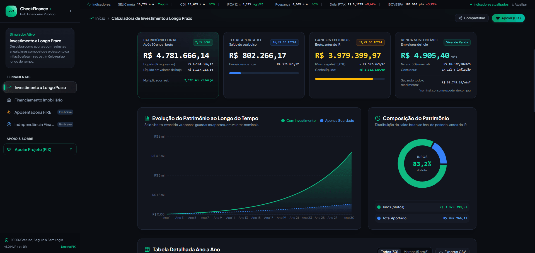Viewport: 535px width, 253px height.
Task: Toggle the Apenas Guardado legend series
Action: 337,121
